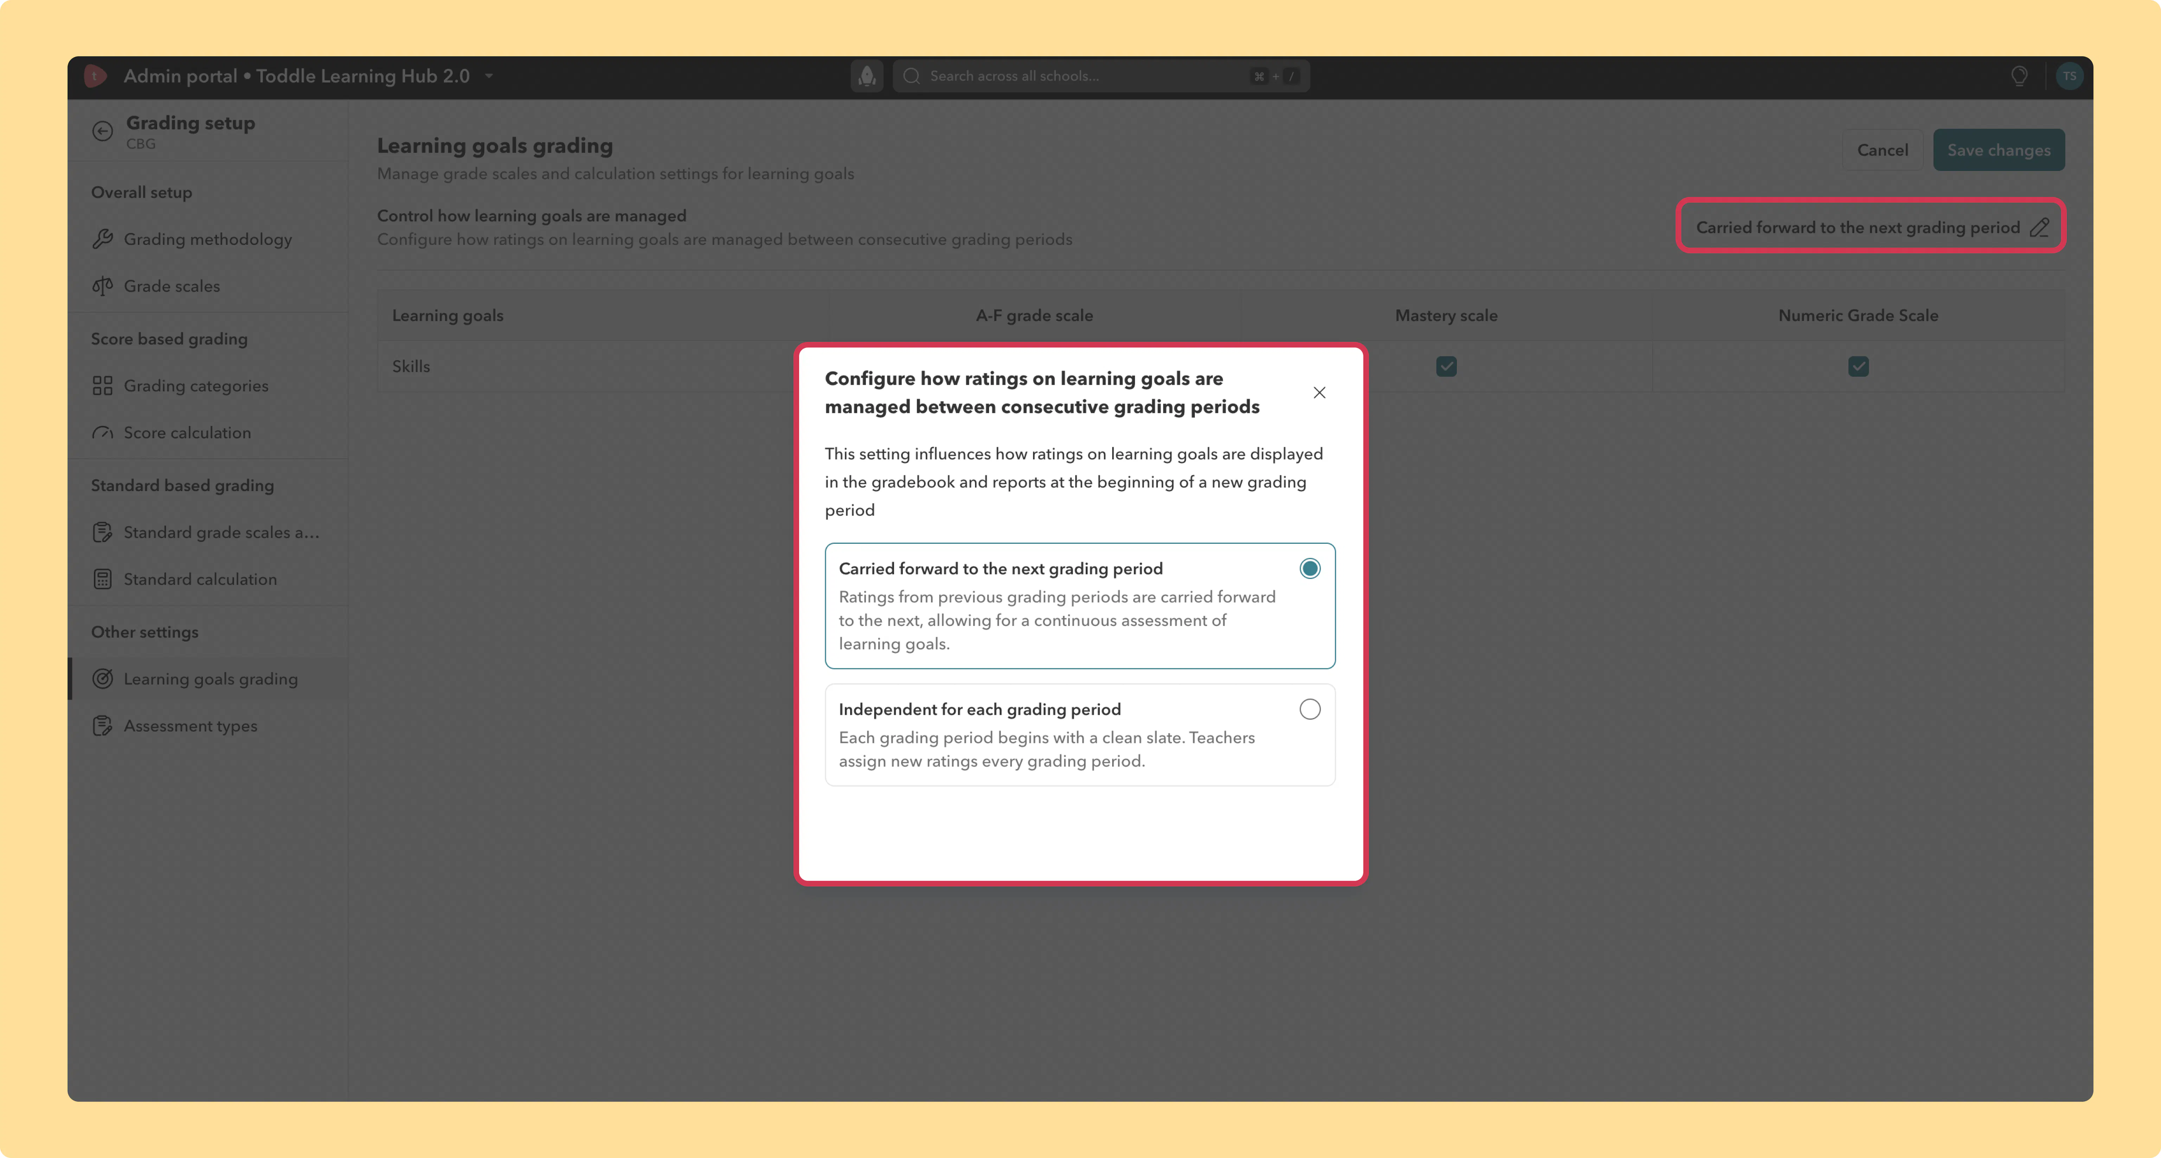Click the Assessment types icon
The width and height of the screenshot is (2161, 1158).
pos(102,726)
